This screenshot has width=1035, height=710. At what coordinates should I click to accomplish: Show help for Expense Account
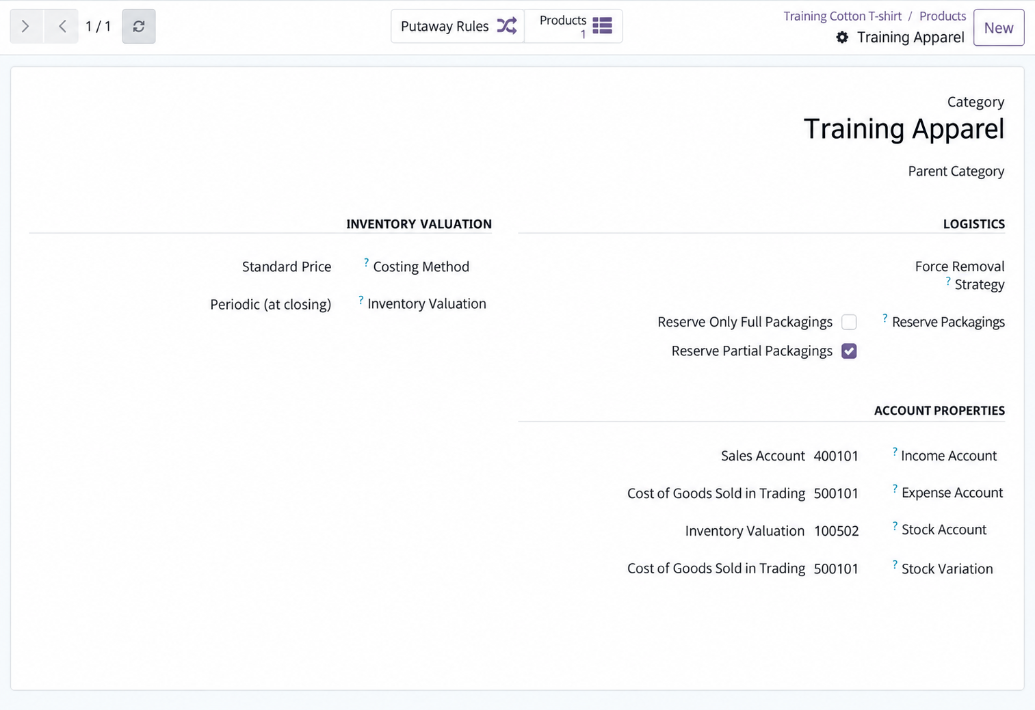tap(894, 489)
